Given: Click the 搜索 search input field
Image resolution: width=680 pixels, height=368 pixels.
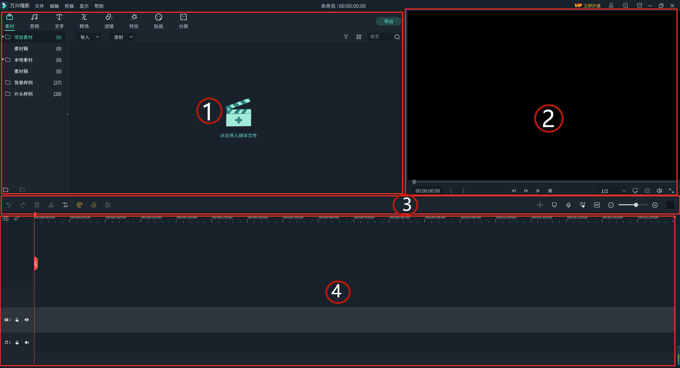Looking at the screenshot, I should (380, 37).
